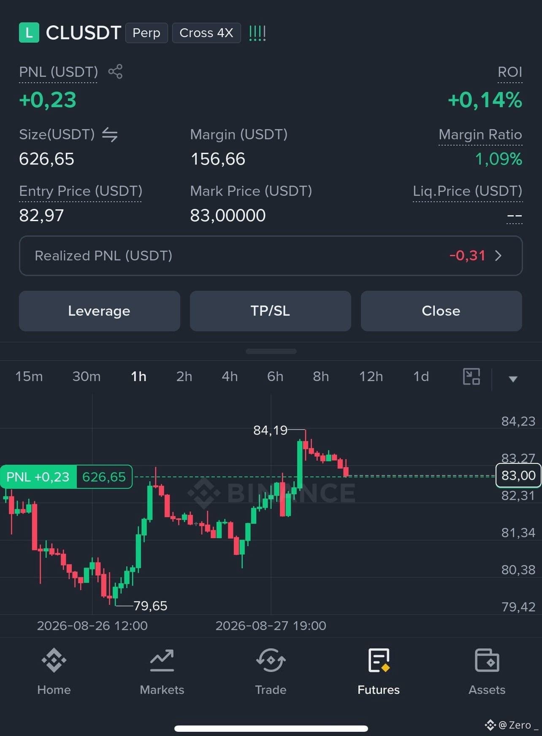The height and width of the screenshot is (736, 542).
Task: Open Assets tab icon
Action: pos(487,660)
